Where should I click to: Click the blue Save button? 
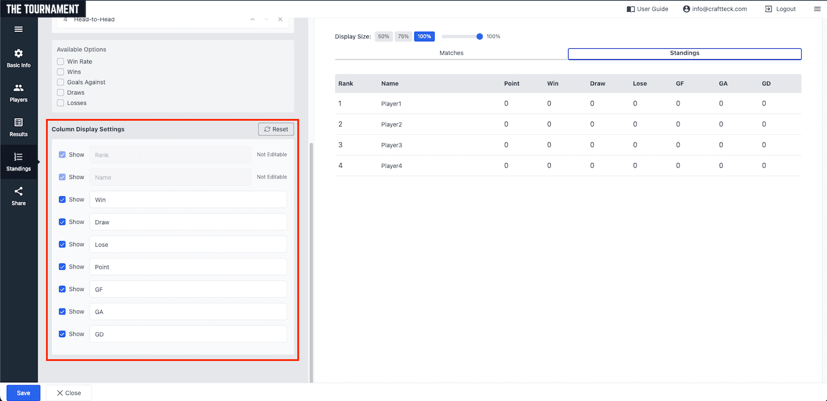coord(23,393)
